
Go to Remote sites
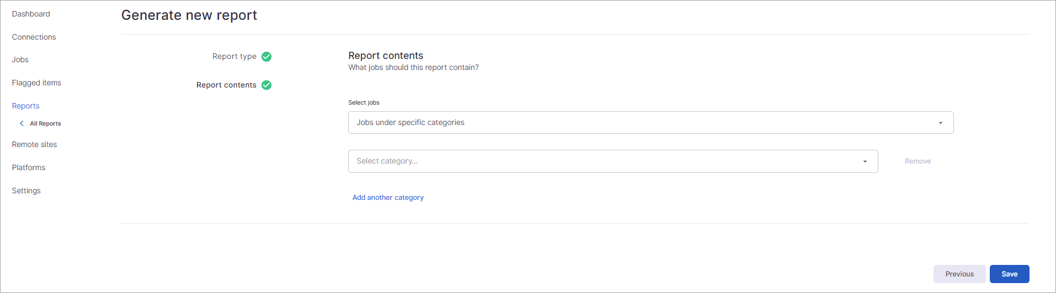point(34,144)
